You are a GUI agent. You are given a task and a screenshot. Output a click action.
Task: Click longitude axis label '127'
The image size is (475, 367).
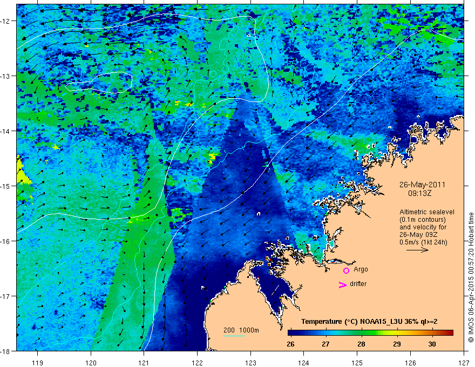pyautogui.click(x=464, y=363)
